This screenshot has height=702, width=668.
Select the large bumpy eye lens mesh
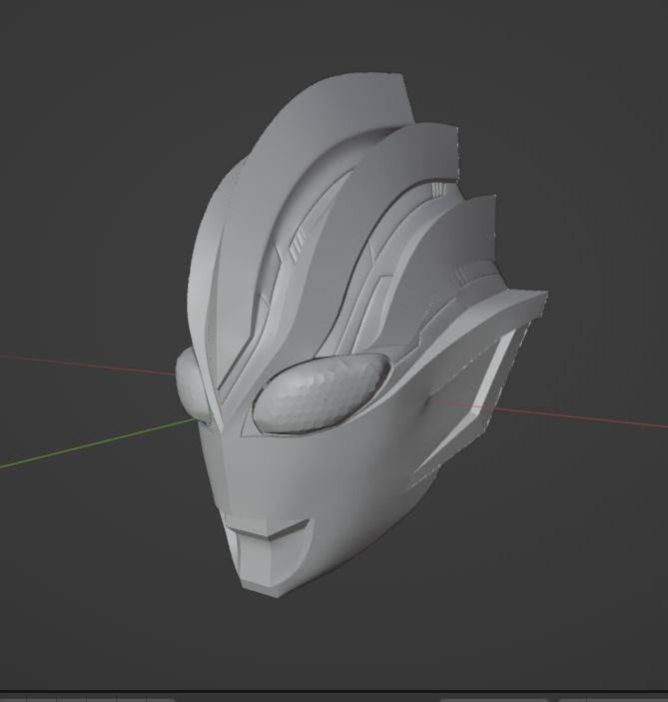321,392
